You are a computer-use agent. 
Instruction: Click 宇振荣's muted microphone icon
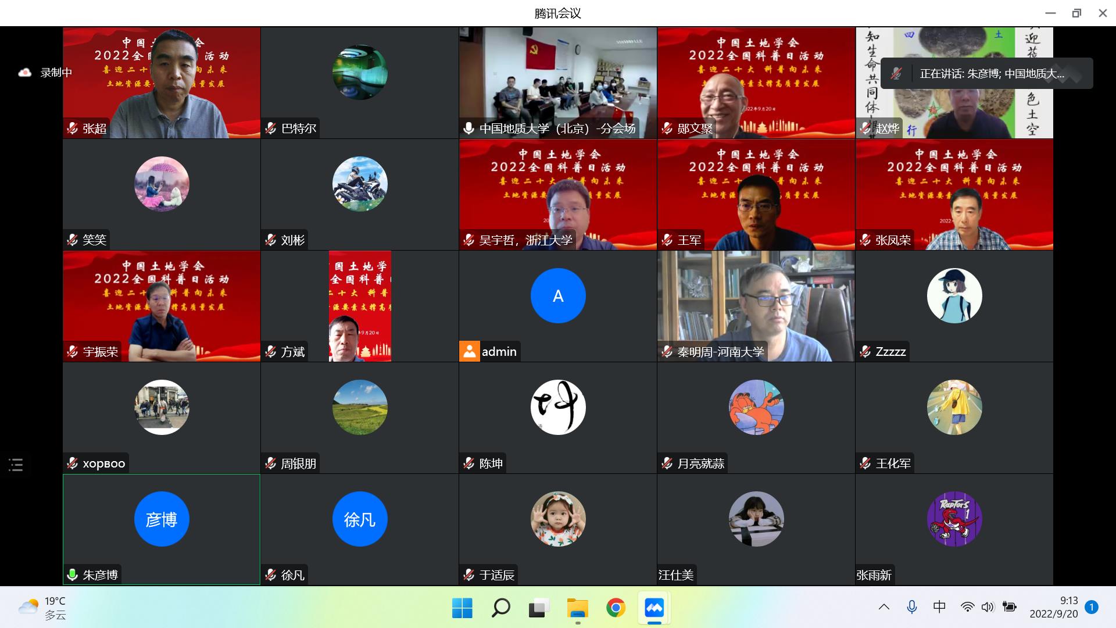(x=73, y=352)
